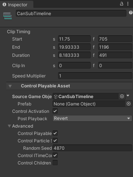Image resolution: width=133 pixels, height=177 pixels.
Task: Collapse the Control Playable Asset foldout
Action: point(10,86)
